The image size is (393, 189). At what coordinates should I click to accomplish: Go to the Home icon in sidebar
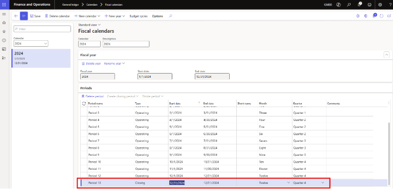point(4,23)
